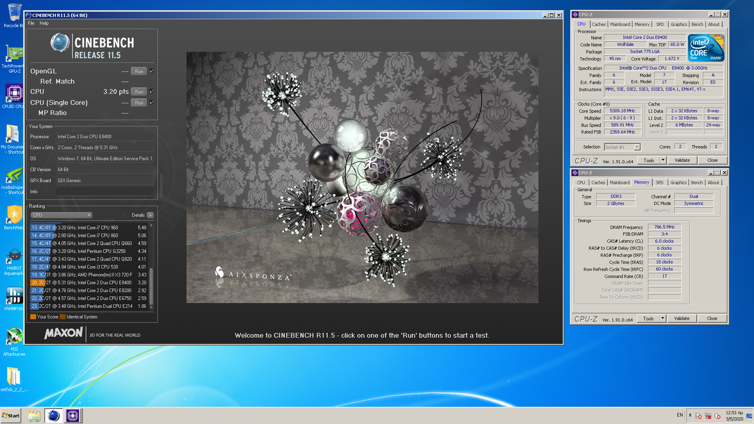Switch to SPD tab in bottom CPU-Z
Screen dimensions: 754x424
point(659,183)
